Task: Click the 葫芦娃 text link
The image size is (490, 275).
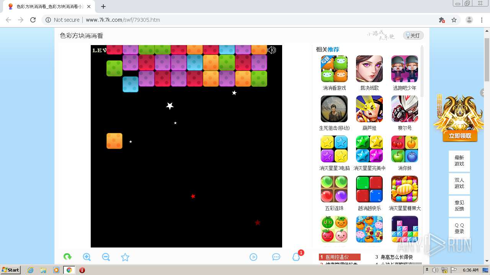Action: pyautogui.click(x=369, y=128)
